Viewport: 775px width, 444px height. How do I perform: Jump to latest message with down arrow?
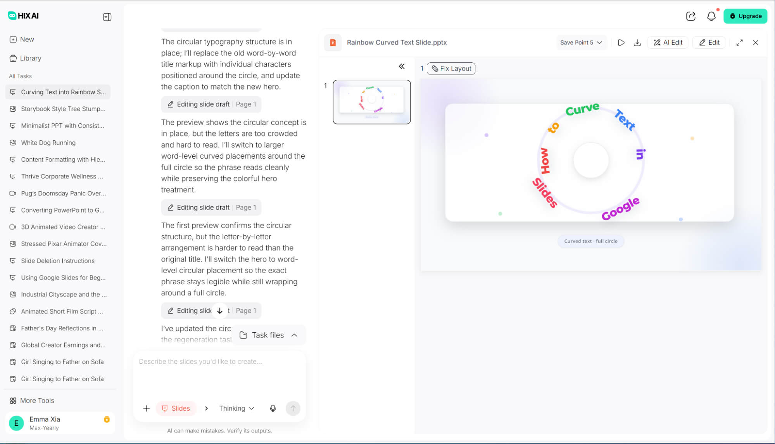click(x=220, y=311)
